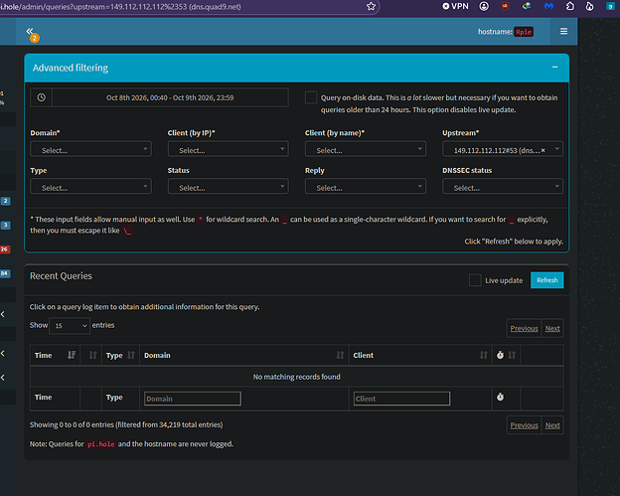Click the orange 2 notification badge
This screenshot has height=496, width=620.
[35, 38]
